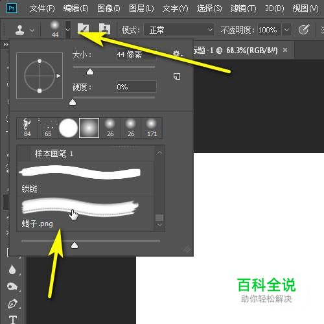Screen dimensions: 324x324
Task: Expand the collapsed toolbar double-arrow
Action: coord(6,45)
